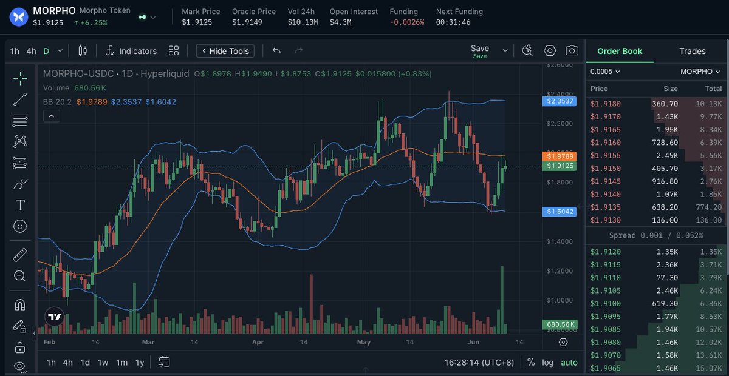This screenshot has width=729, height=376.
Task: Select the Text annotation tool
Action: pyautogui.click(x=20, y=205)
